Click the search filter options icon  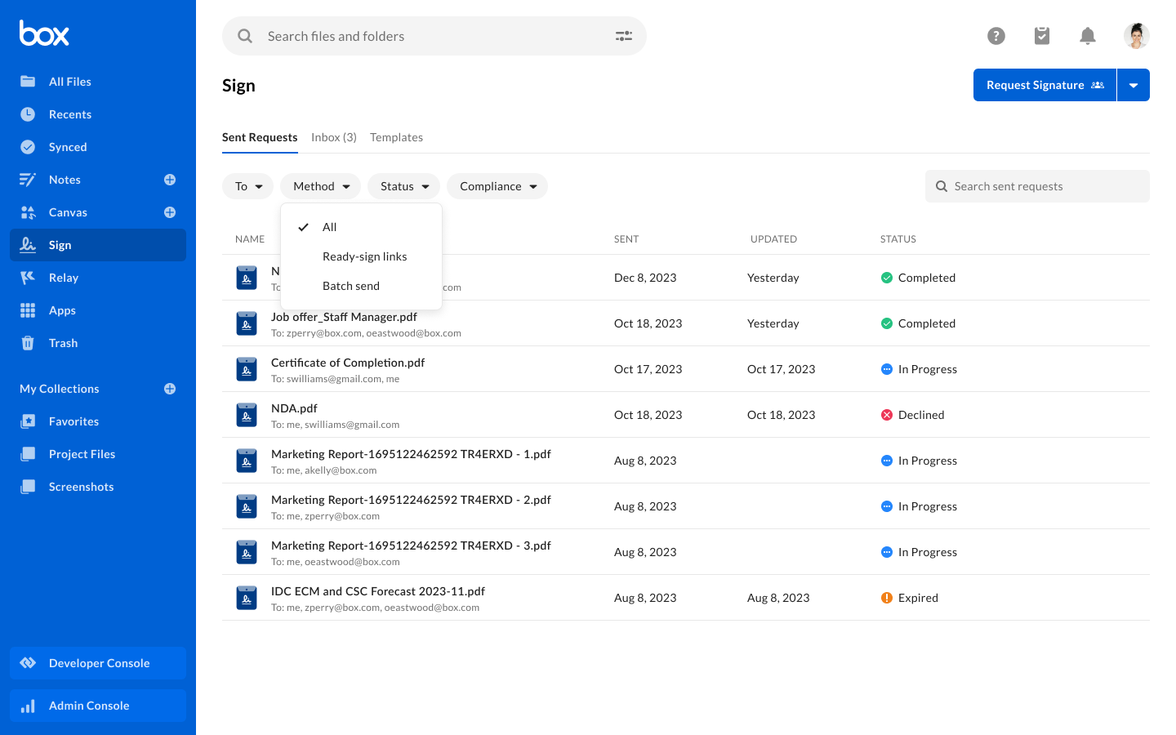point(623,36)
